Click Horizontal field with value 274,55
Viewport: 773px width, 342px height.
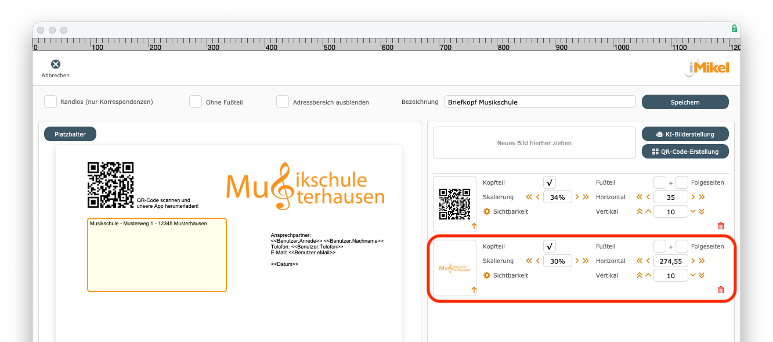tap(671, 261)
